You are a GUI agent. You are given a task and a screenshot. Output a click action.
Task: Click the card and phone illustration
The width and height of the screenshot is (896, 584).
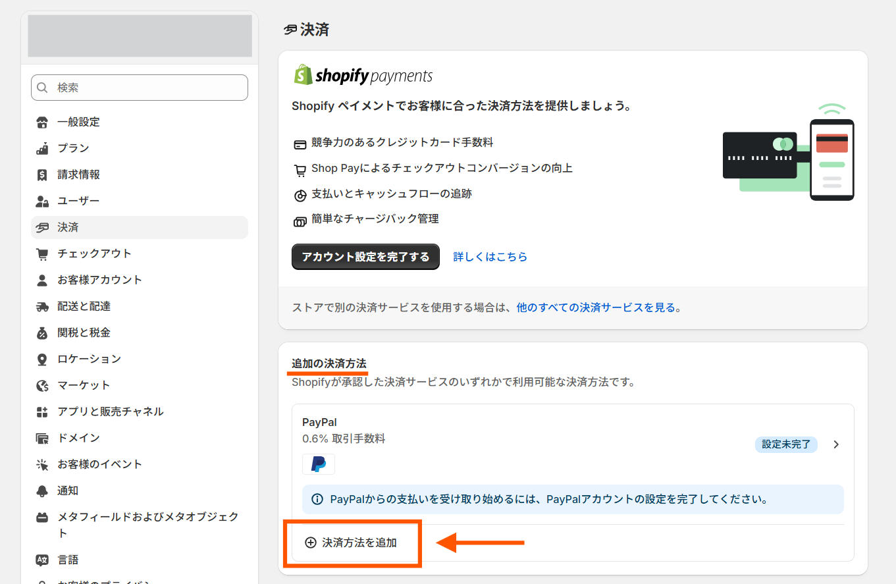pos(788,152)
